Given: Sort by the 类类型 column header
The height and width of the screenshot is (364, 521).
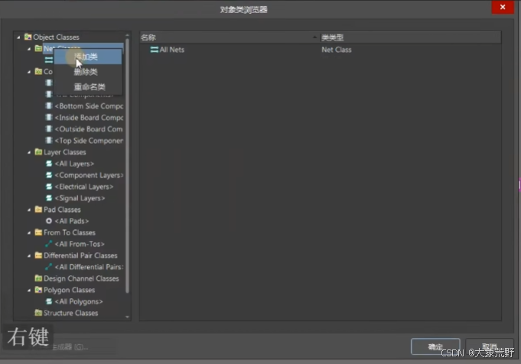Looking at the screenshot, I should point(410,37).
